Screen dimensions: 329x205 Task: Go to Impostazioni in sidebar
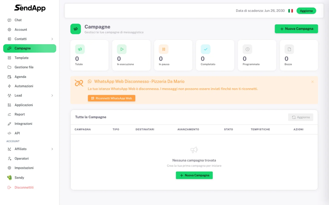tap(30, 168)
